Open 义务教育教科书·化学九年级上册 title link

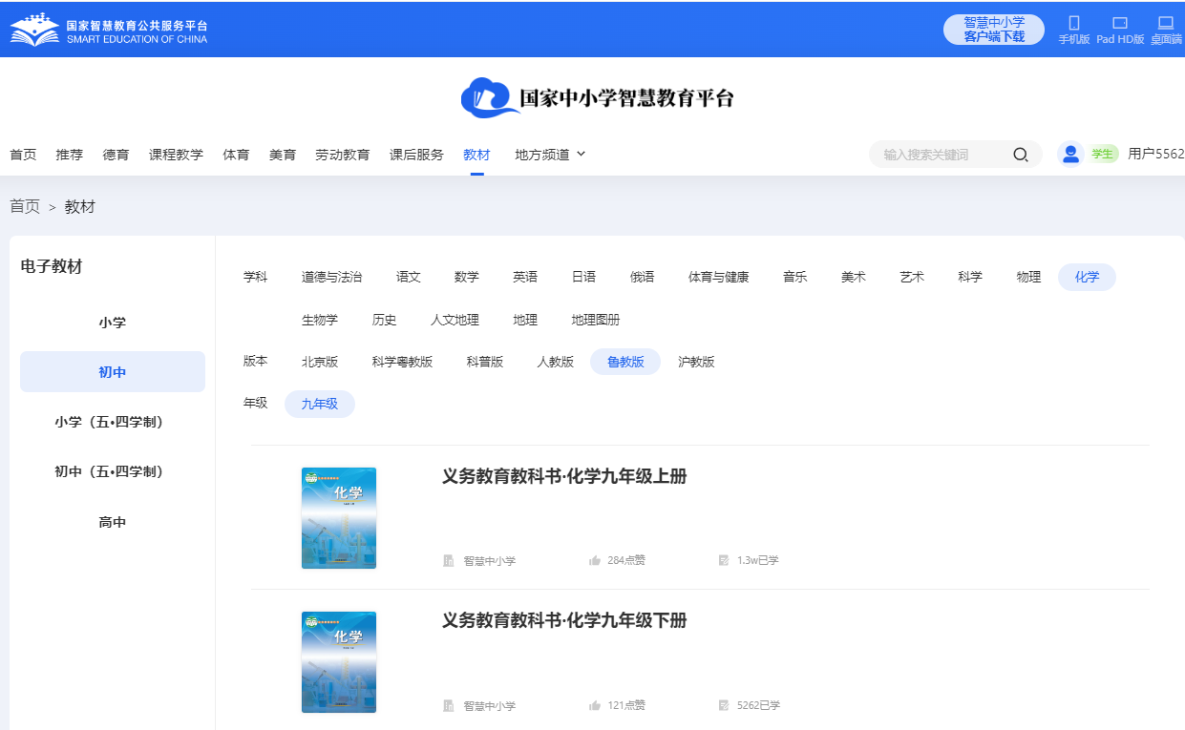pyautogui.click(x=564, y=476)
